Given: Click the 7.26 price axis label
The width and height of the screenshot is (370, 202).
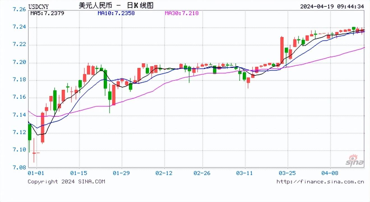Looking at the screenshot, I should coord(20,10).
